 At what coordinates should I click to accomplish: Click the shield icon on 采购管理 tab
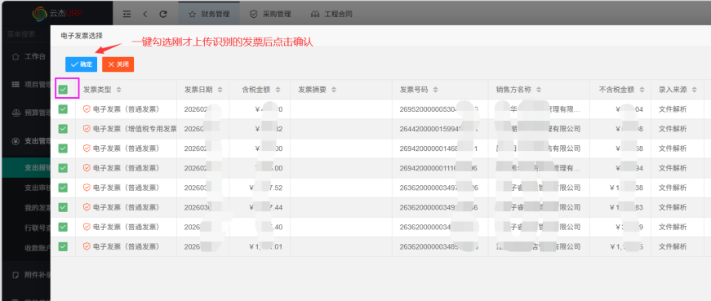click(x=254, y=14)
